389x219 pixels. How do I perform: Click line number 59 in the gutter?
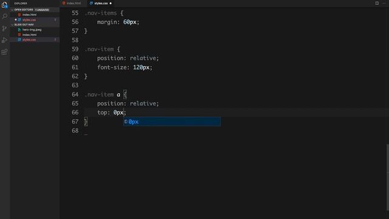click(75, 49)
